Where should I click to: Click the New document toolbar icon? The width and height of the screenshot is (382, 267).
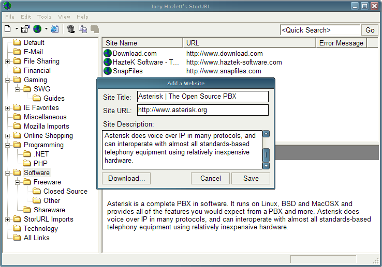click(8, 29)
